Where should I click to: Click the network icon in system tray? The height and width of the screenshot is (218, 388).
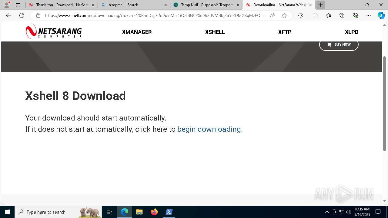coord(342,212)
